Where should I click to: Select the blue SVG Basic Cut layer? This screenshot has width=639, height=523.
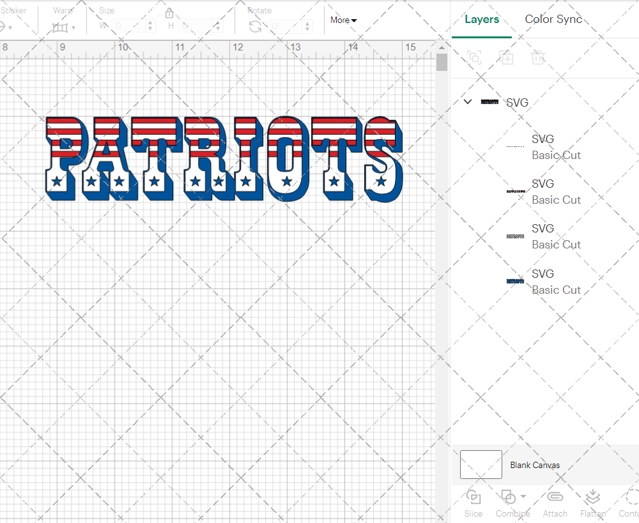coord(545,282)
